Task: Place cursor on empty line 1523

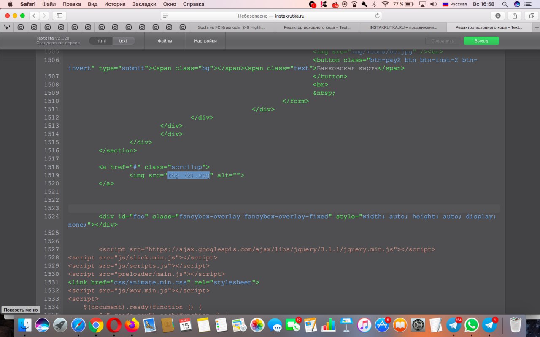Action: click(x=284, y=208)
